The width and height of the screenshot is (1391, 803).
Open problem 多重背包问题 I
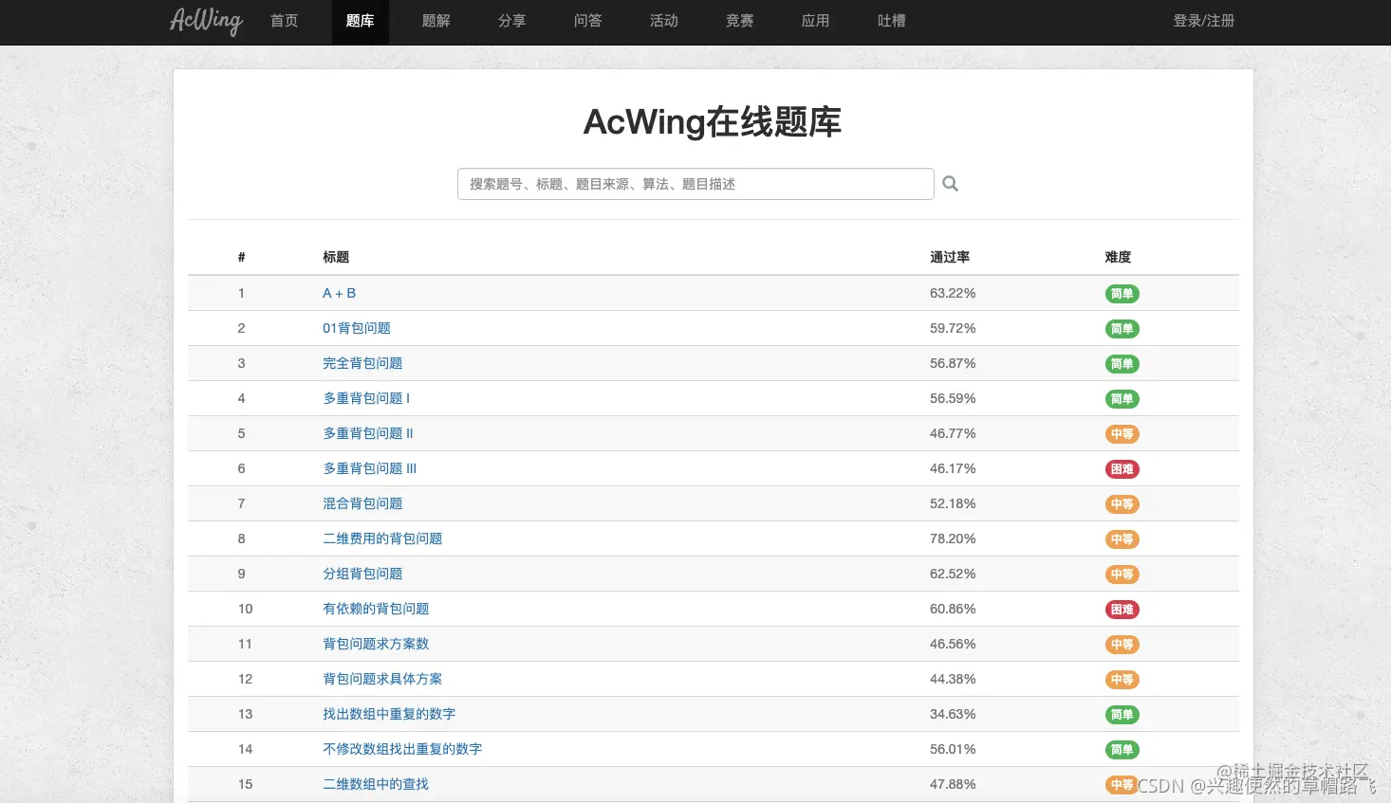point(366,398)
